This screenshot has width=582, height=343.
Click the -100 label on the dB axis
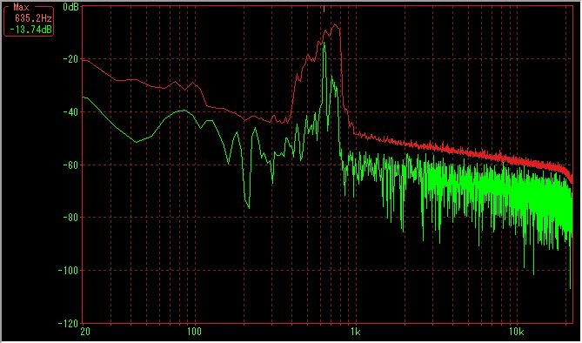[68, 270]
